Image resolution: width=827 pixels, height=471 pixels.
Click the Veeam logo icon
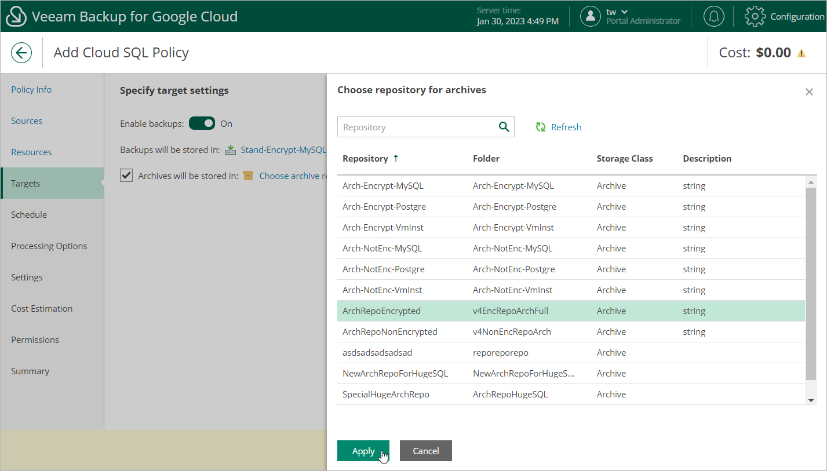point(16,16)
